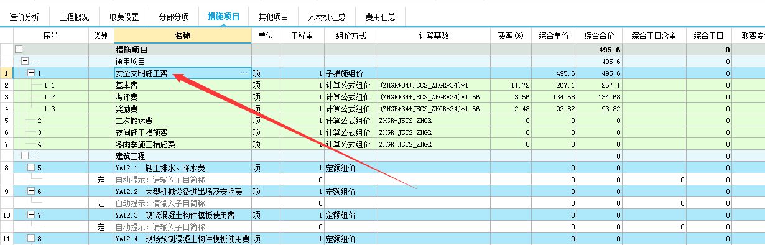The image size is (765, 245).
Task: Select row header number 11
Action: click(x=6, y=239)
